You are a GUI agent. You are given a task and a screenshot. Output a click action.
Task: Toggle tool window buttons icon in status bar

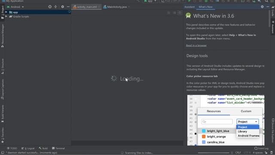(3, 152)
